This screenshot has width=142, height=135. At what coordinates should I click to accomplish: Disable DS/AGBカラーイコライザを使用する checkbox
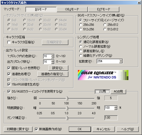[9, 92]
